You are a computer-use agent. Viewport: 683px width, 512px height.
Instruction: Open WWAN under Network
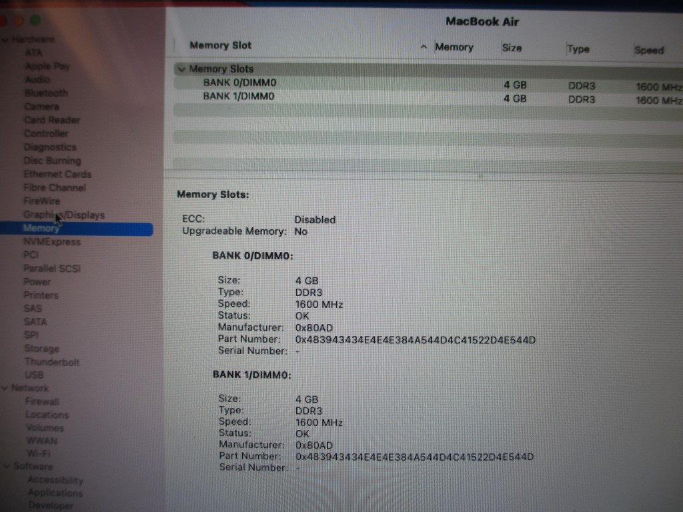coord(42,441)
